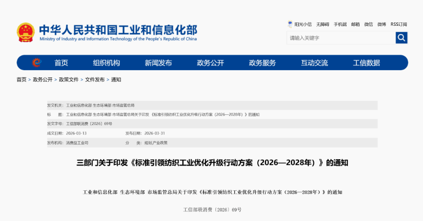Select 政务服务 from the main menu
The width and height of the screenshot is (423, 221).
pyautogui.click(x=262, y=63)
